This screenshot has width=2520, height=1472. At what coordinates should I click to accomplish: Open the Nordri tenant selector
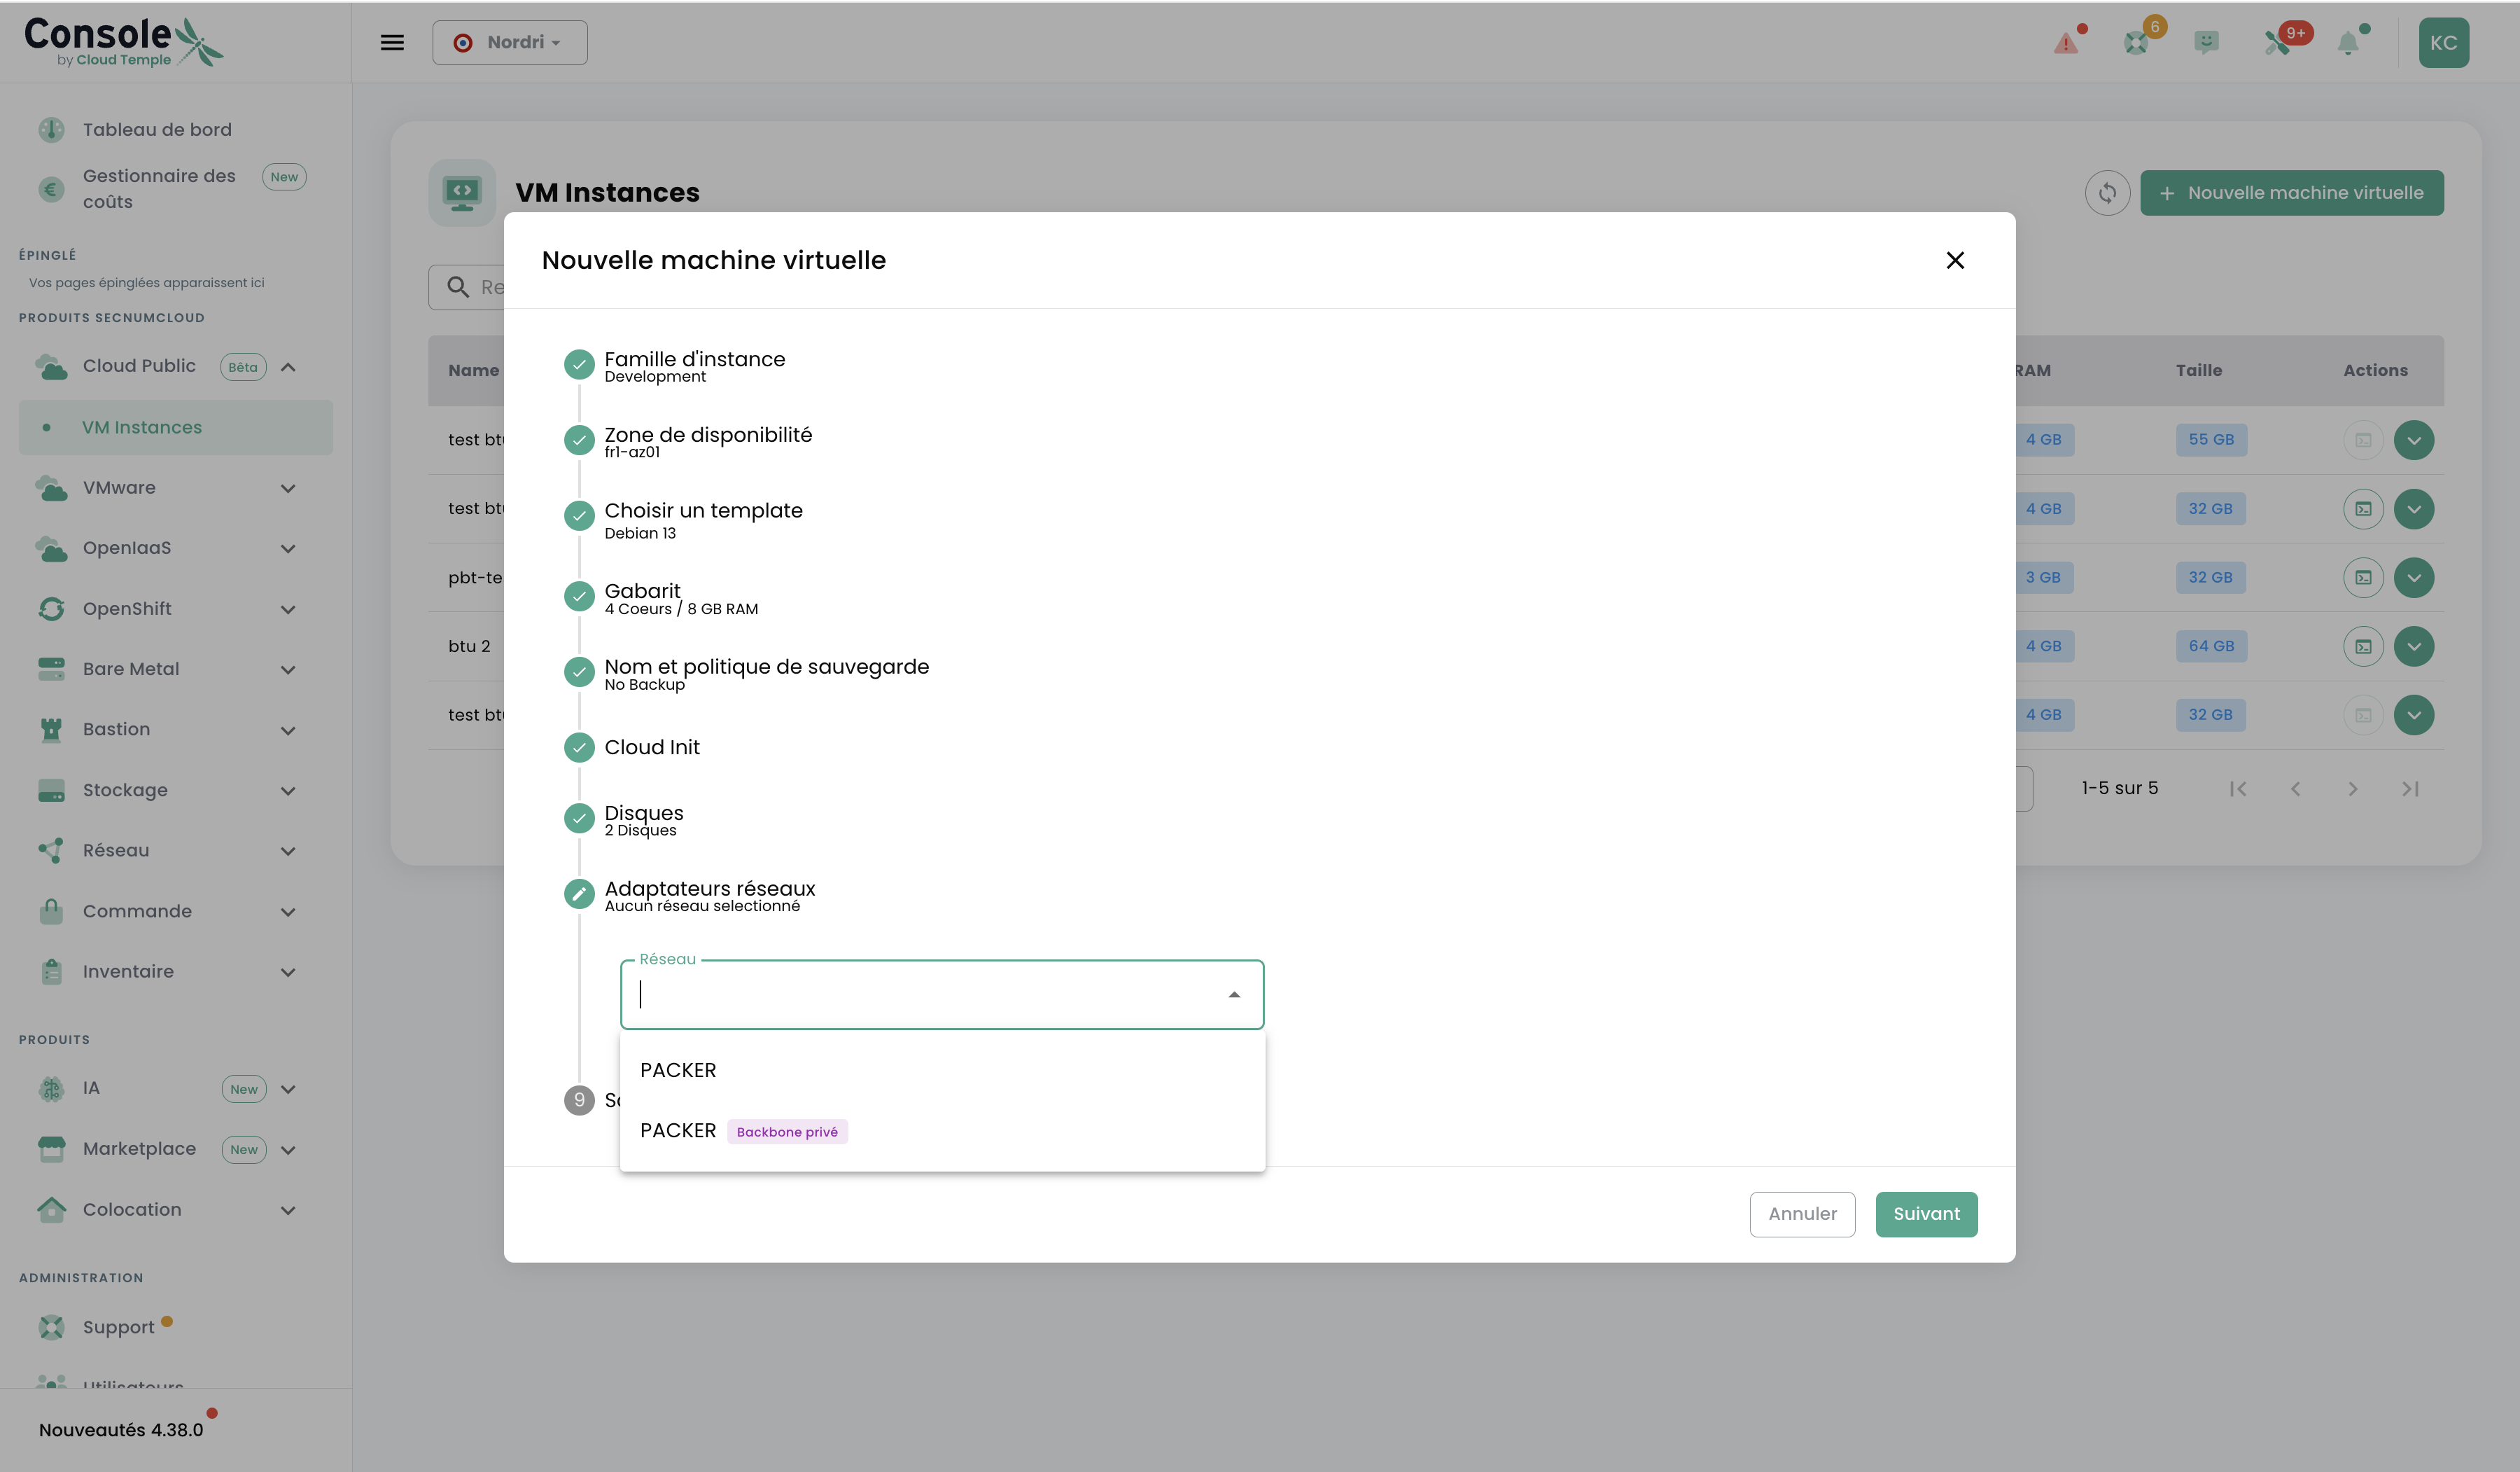(x=510, y=42)
